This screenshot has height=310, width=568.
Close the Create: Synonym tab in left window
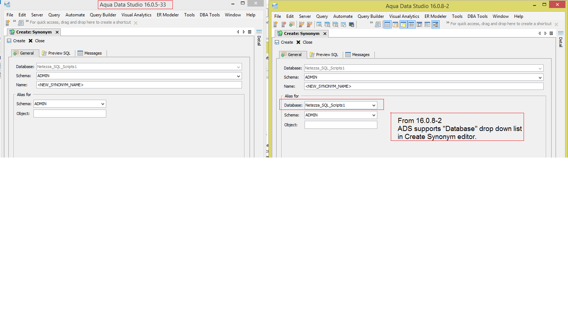(57, 32)
